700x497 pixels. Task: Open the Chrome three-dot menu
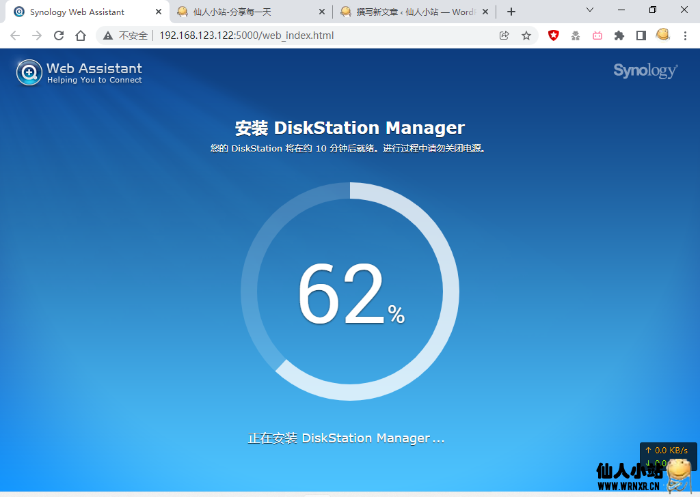pyautogui.click(x=686, y=35)
